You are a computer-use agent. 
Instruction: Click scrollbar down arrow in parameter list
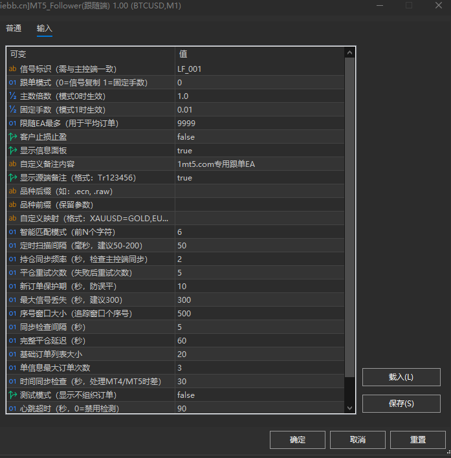pyautogui.click(x=349, y=408)
